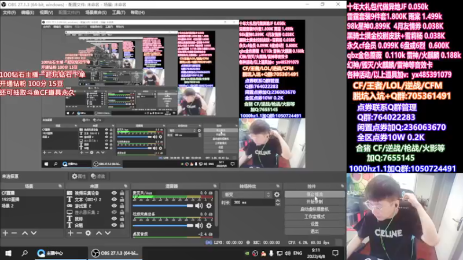Lock the 视频采集设备 source
The image size is (463, 260).
[x=122, y=193]
